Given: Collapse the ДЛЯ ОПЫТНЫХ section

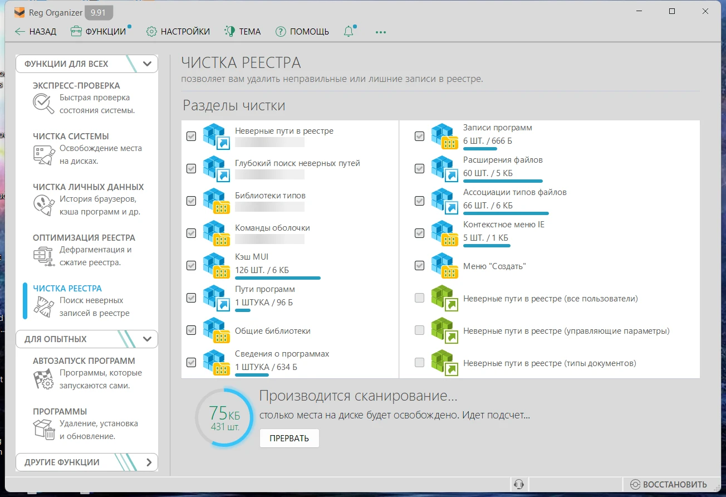Looking at the screenshot, I should point(147,339).
